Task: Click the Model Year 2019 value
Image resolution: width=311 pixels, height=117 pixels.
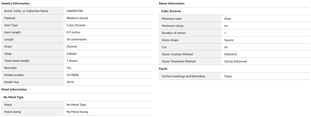Action: [70, 82]
